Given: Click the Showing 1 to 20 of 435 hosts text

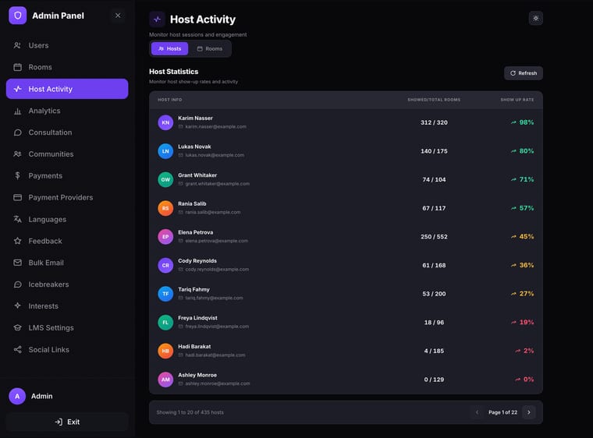Looking at the screenshot, I should 190,412.
